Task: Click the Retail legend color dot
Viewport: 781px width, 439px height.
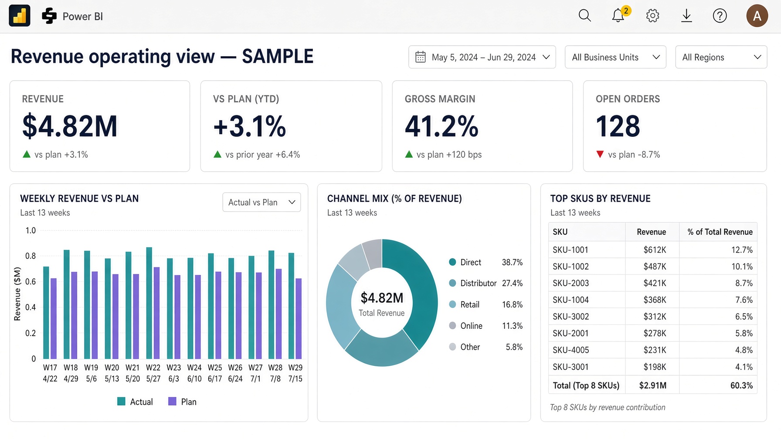Action: [x=452, y=304]
